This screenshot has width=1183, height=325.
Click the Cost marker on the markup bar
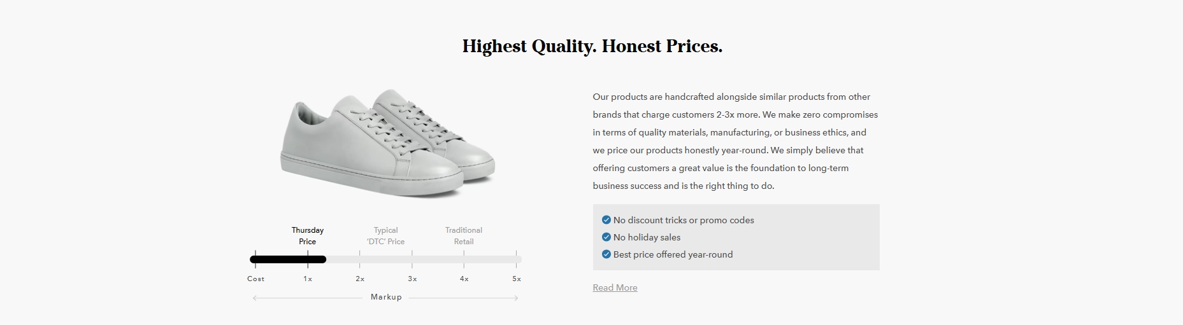(255, 259)
